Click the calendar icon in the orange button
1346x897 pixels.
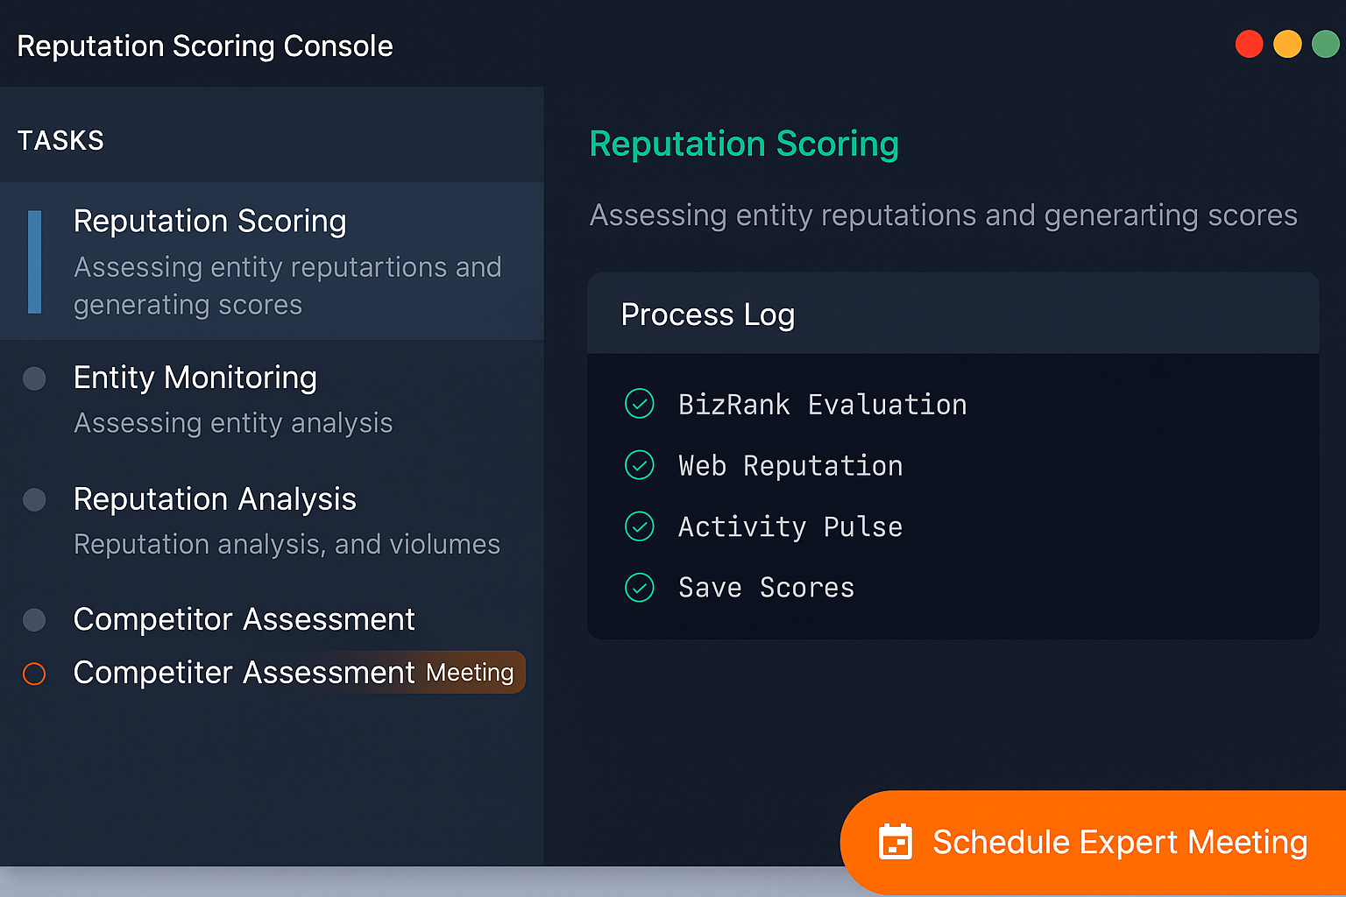(895, 842)
